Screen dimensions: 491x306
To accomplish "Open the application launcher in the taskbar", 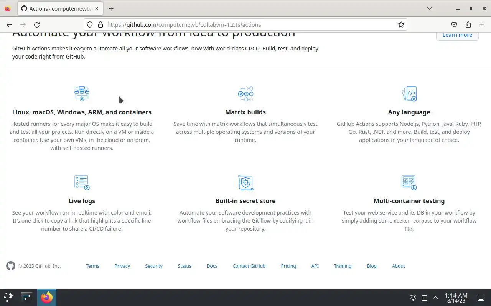I will pyautogui.click(x=8, y=297).
